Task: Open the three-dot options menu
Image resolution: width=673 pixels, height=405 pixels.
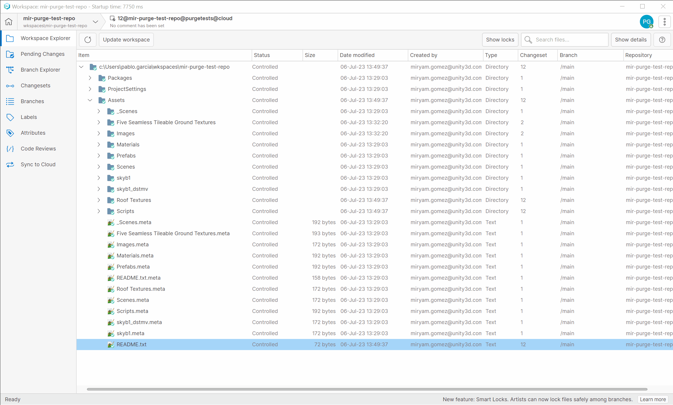Action: pos(664,22)
